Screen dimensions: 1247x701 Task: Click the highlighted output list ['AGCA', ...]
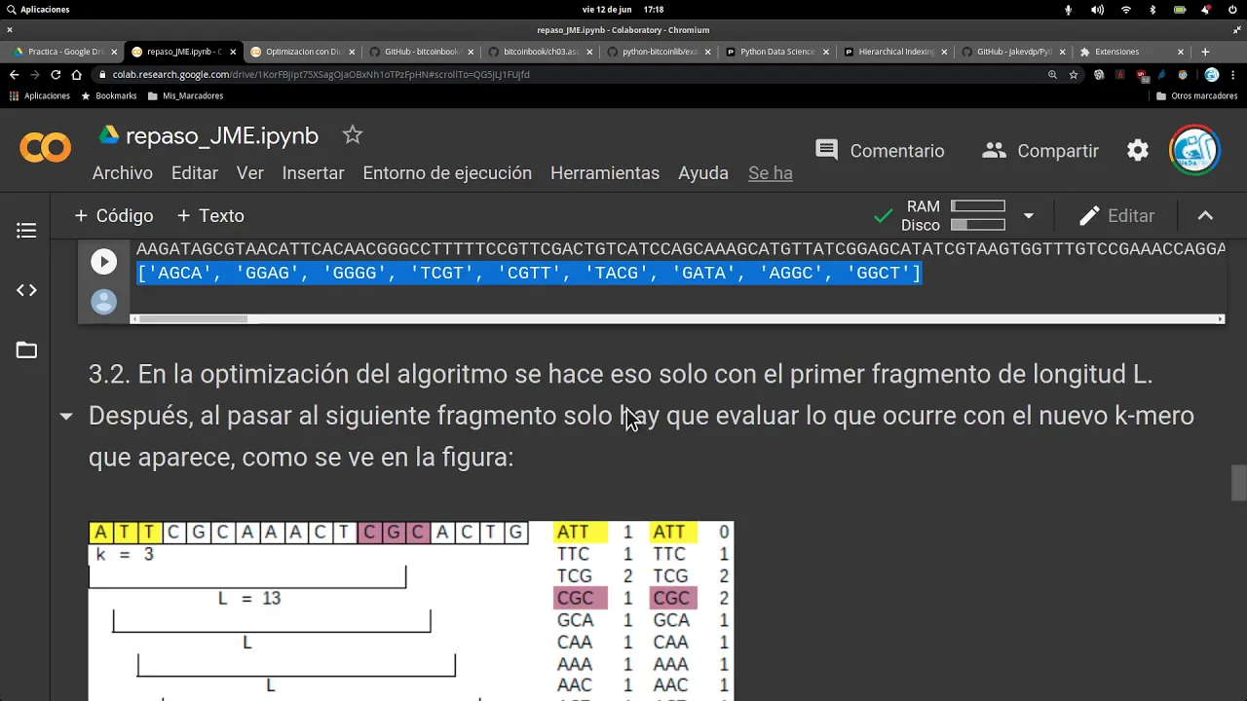529,273
